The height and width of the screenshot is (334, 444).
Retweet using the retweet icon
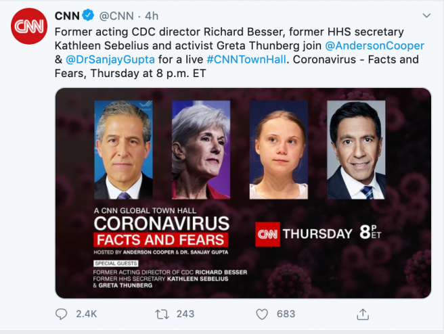point(162,314)
